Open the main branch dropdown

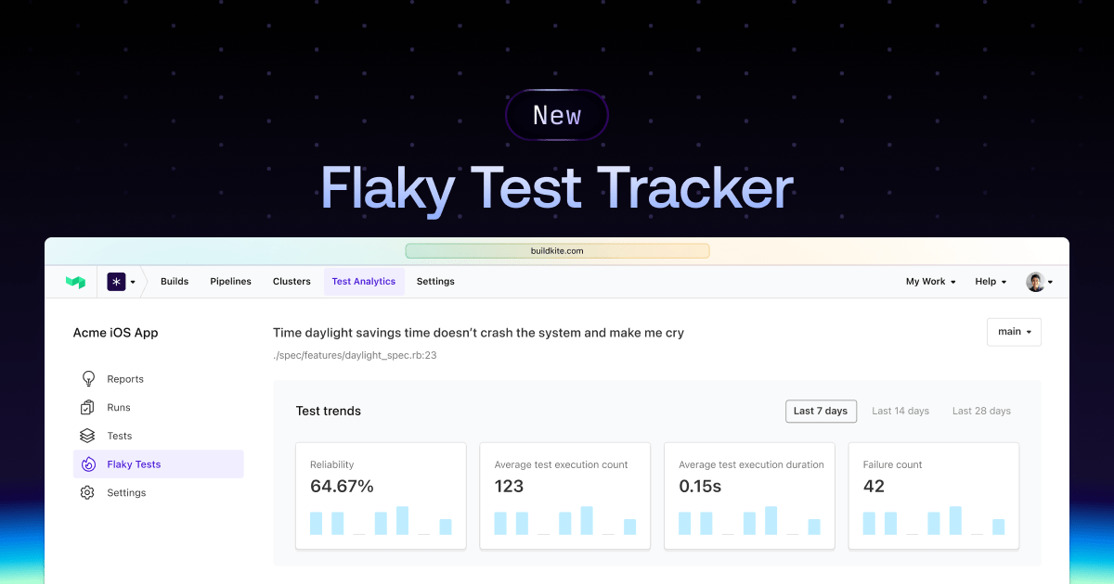tap(1014, 331)
